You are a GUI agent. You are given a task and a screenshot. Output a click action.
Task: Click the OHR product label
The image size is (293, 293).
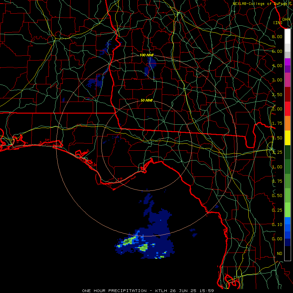coord(286,19)
